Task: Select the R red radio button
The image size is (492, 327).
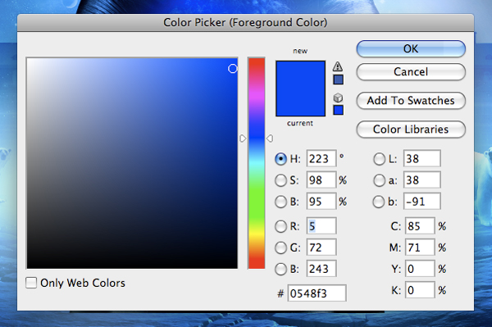Action: [x=280, y=226]
